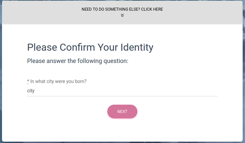Click 'Please answer the following question:' text
The width and height of the screenshot is (245, 143).
78,61
